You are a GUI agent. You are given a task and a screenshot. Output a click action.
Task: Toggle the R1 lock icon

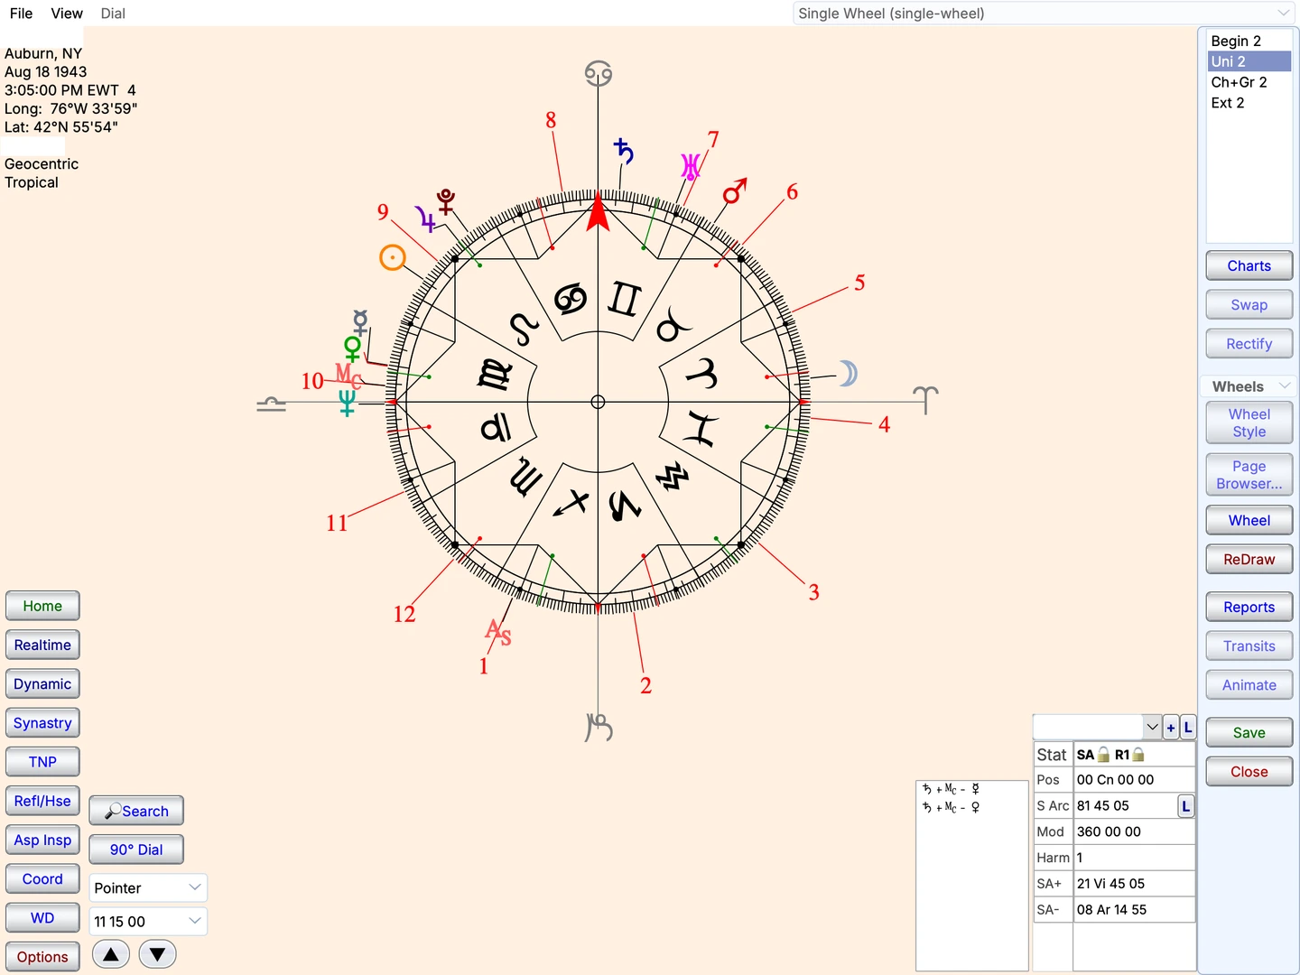(x=1138, y=755)
